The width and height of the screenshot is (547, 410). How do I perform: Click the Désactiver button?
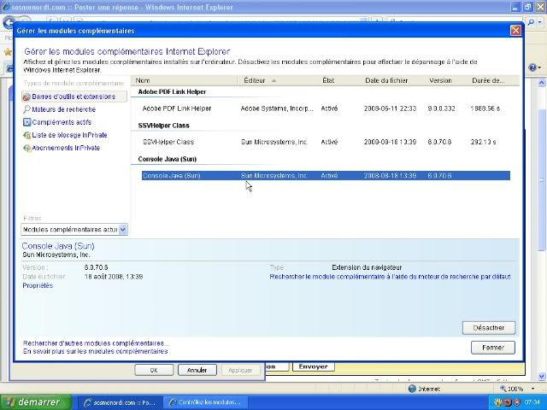488,328
